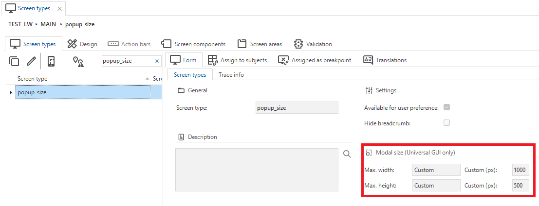This screenshot has width=539, height=206.
Task: Click the mobile device preview icon
Action: click(51, 61)
